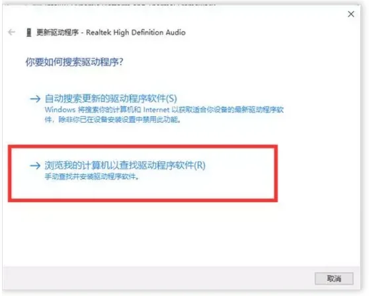Go back using the left arrow icon
This screenshot has width=369, height=296.
[11, 32]
